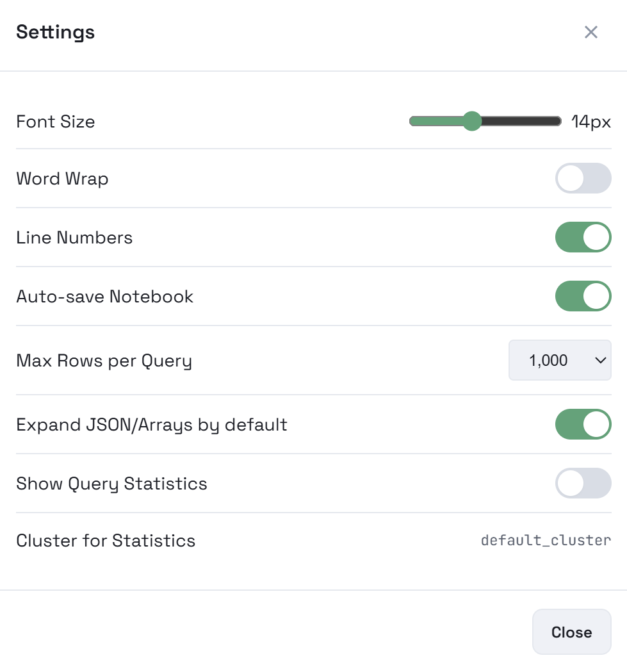The height and width of the screenshot is (667, 627).
Task: Click the Font Size slider handle
Action: (471, 121)
